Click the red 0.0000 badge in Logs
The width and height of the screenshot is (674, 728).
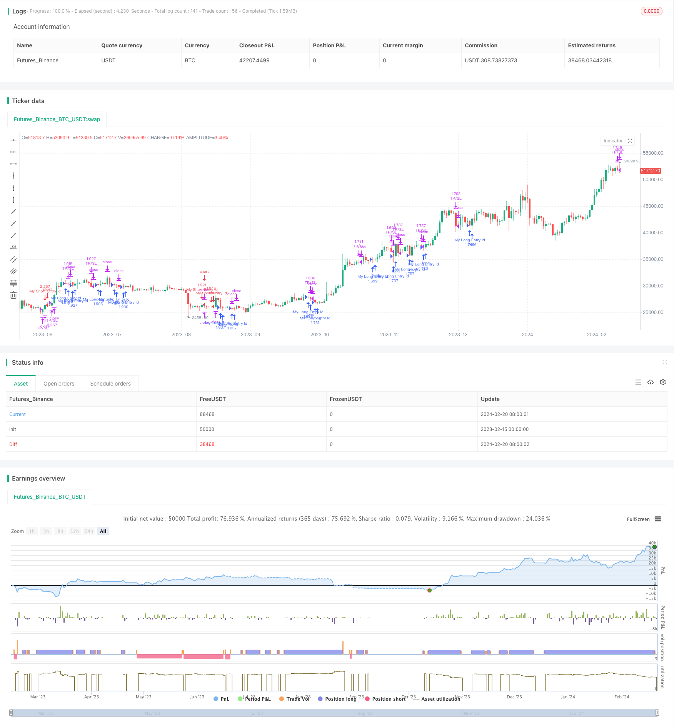[651, 11]
